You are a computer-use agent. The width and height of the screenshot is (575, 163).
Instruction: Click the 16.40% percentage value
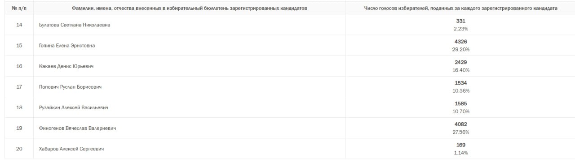coord(460,70)
